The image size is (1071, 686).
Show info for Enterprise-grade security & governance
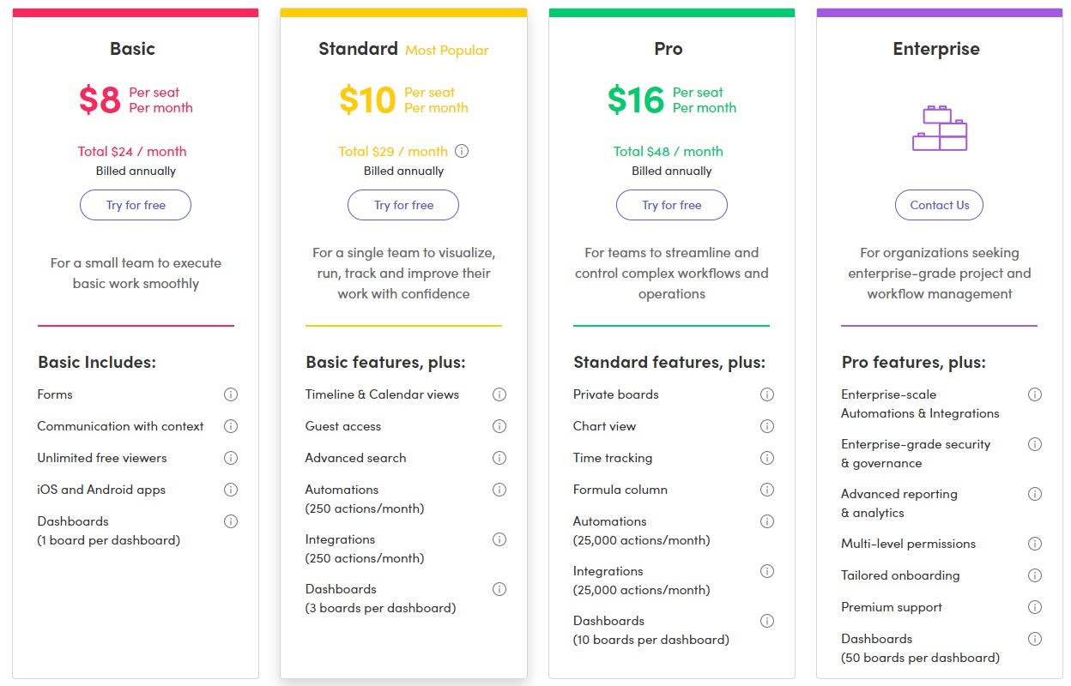1035,444
